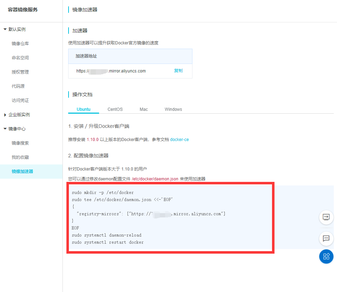337x292 pixels.
Task: Click the mirror.aliyuncs.com accelerator URL text
Action: [x=111, y=71]
